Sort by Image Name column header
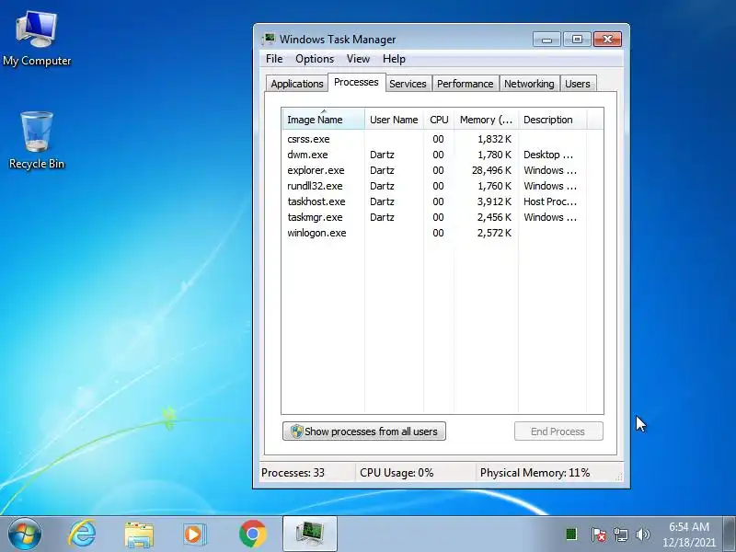Viewport: 736px width, 552px height. (324, 120)
